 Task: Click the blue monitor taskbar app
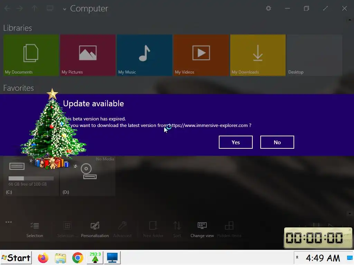coord(112,258)
